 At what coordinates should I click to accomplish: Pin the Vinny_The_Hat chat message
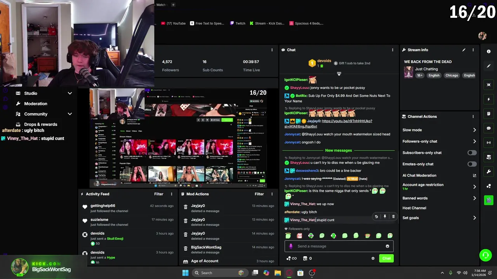point(385,217)
